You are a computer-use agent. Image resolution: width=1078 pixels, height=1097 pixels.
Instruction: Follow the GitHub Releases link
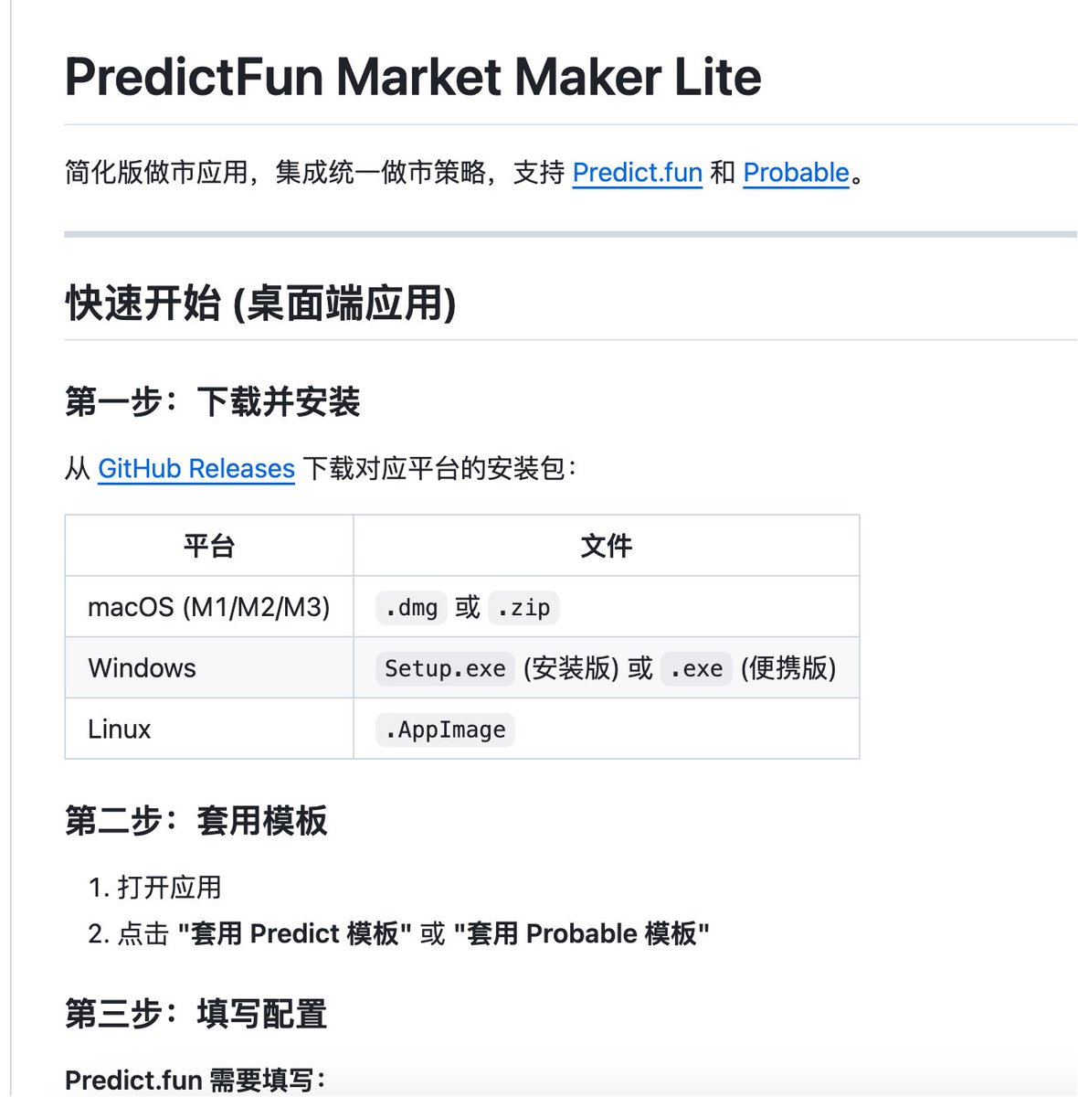click(196, 468)
